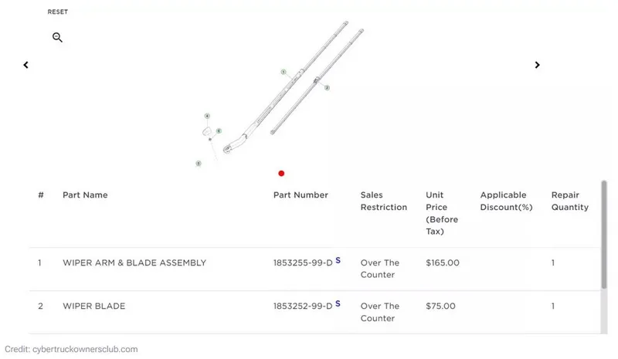Viewport: 618px width, 359px height.
Task: Click the blue S badge for wiper arm assembly
Action: [x=338, y=261]
